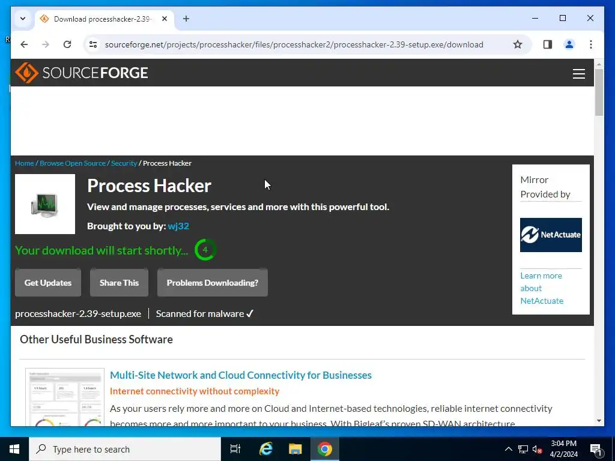The image size is (615, 461).
Task: Click the address bar URL field
Action: (x=294, y=44)
